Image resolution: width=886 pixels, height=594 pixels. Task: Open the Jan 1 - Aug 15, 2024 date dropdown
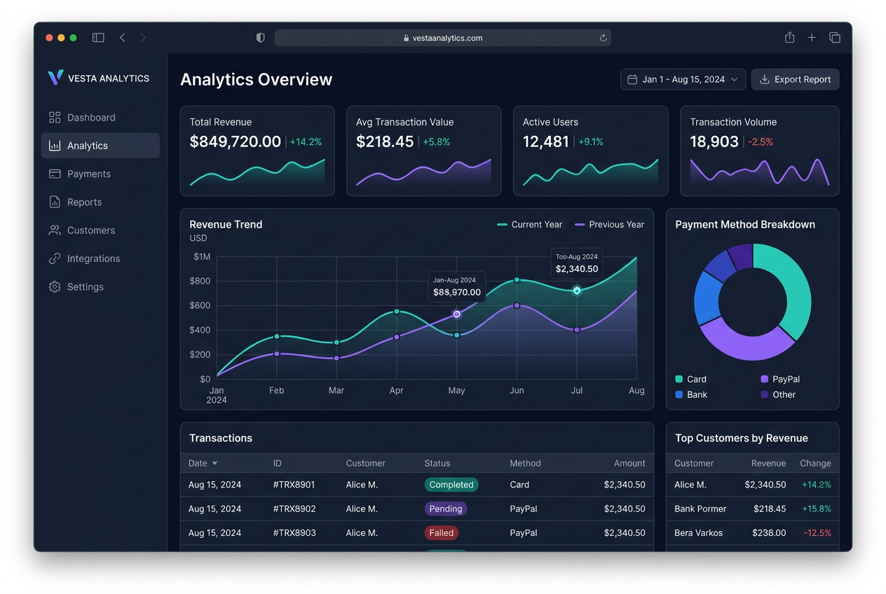tap(683, 79)
